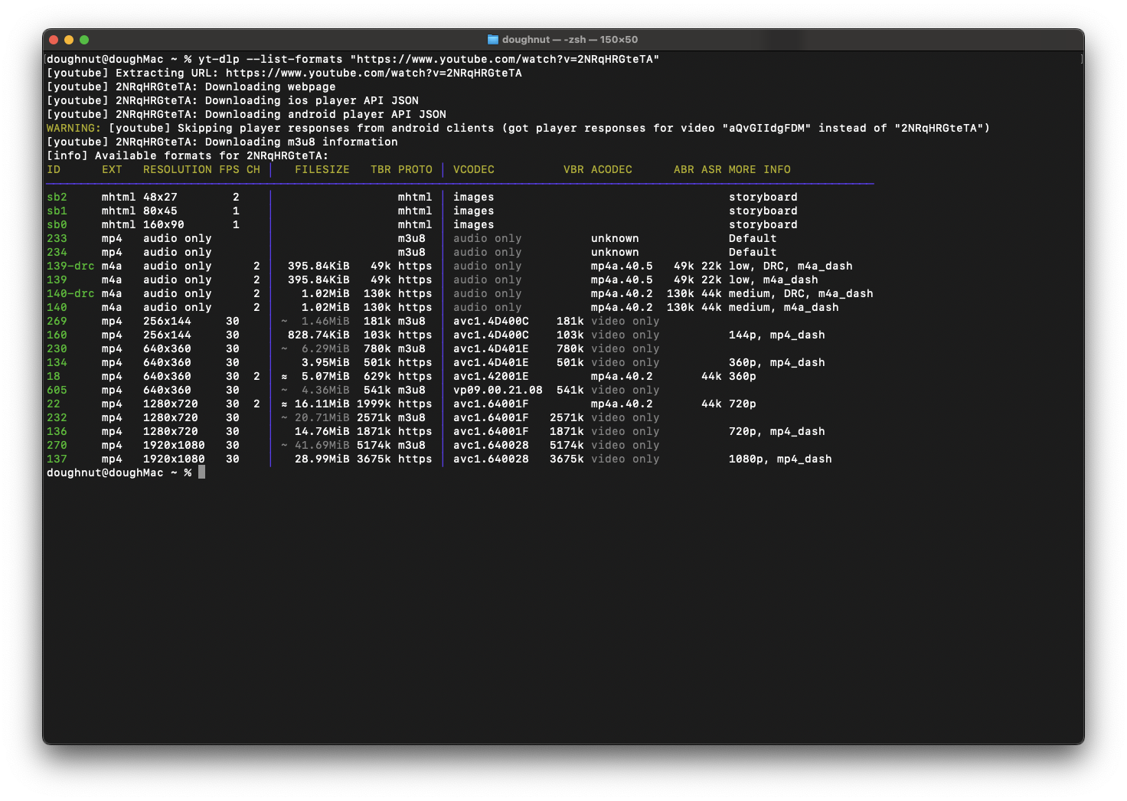The width and height of the screenshot is (1127, 801).
Task: Click the yt-dlp --list-formats command text
Action: coord(429,59)
